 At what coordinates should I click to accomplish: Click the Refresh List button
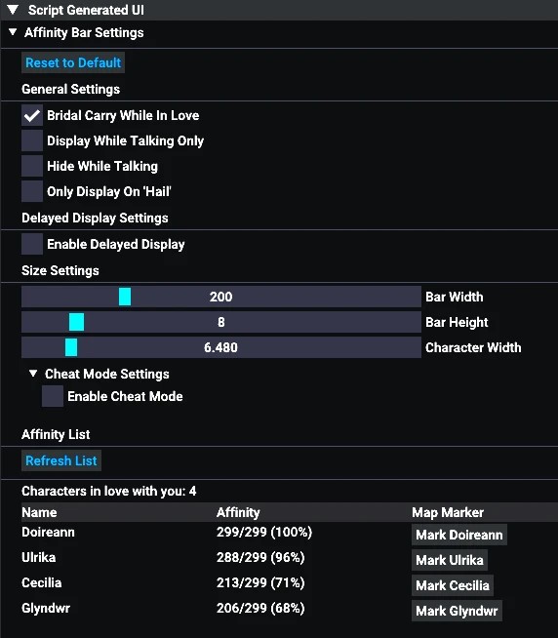(61, 460)
